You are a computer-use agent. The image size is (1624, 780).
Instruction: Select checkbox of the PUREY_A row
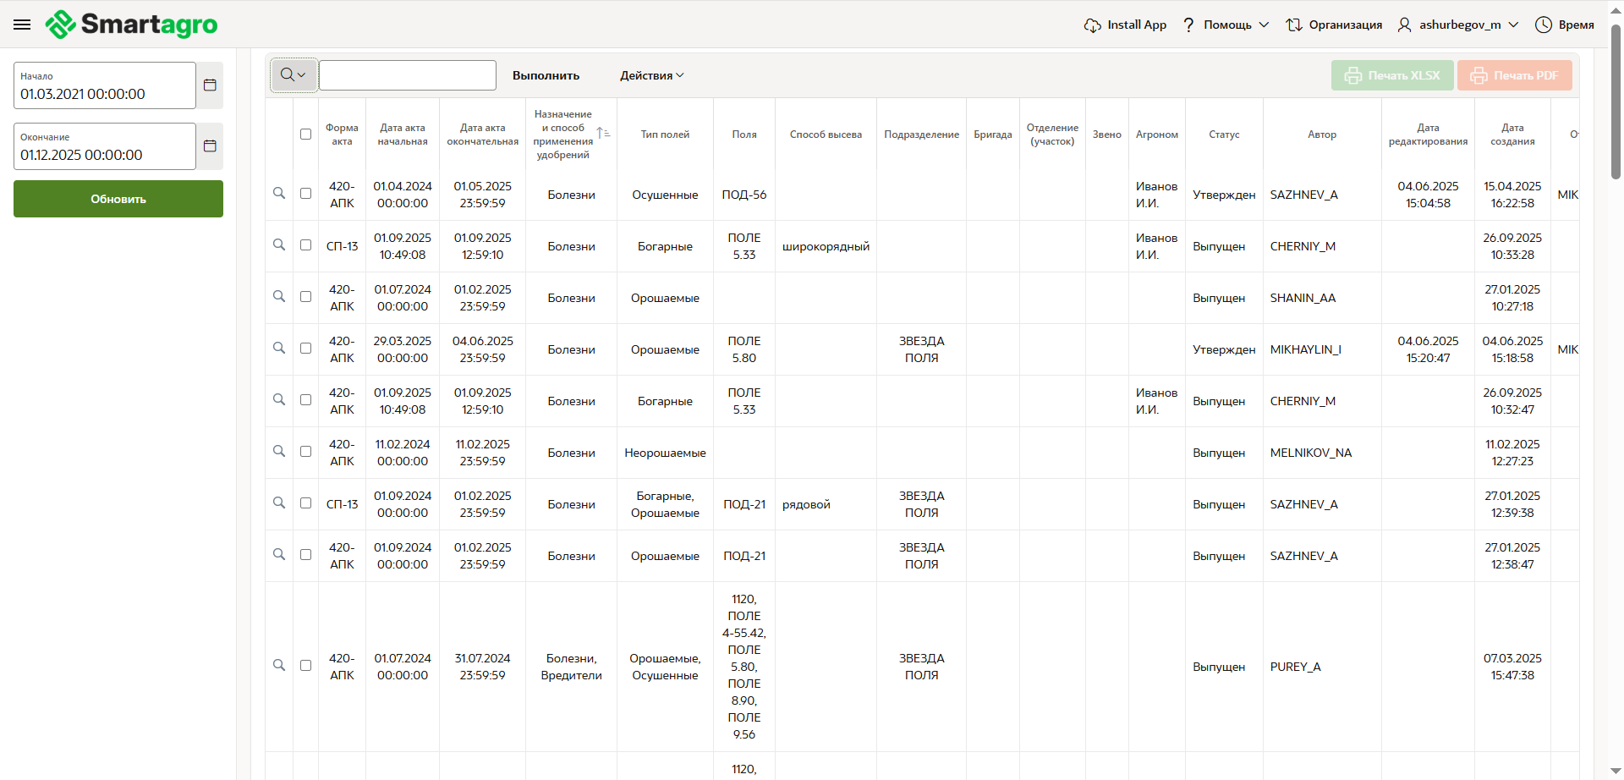tap(305, 666)
